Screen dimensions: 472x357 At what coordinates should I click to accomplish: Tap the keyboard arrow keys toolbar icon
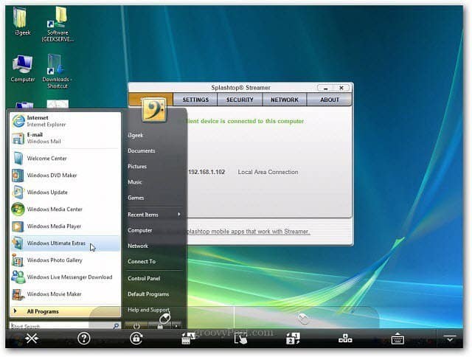pos(189,339)
